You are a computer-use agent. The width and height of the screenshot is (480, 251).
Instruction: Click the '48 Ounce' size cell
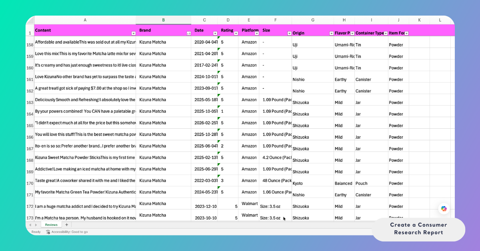(x=276, y=181)
